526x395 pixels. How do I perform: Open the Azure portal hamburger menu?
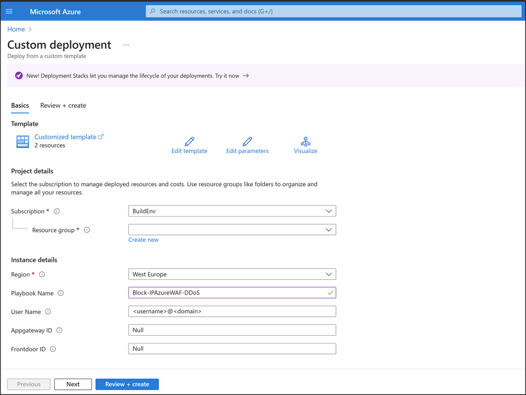point(9,12)
